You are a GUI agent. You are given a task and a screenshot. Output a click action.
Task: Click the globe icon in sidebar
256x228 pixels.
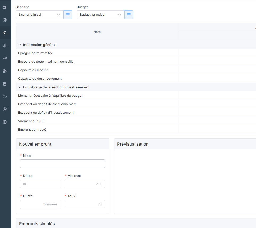pos(5,20)
